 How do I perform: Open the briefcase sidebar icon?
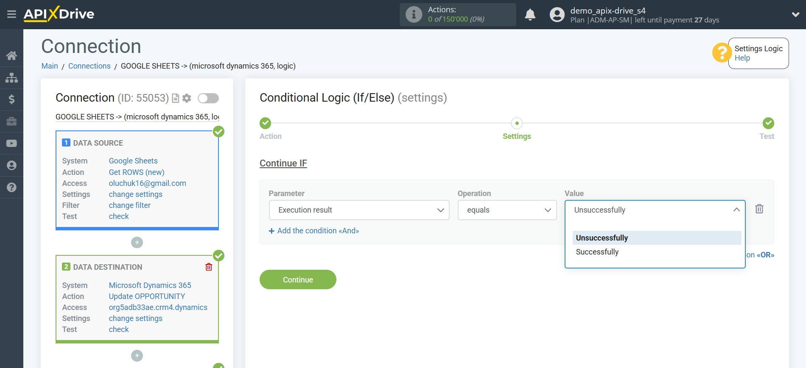pyautogui.click(x=11, y=122)
